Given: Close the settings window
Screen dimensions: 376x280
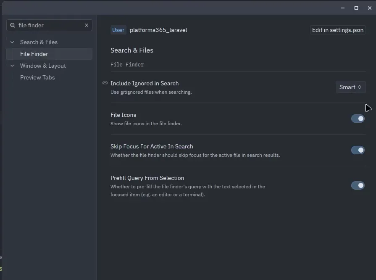Looking at the screenshot, I should [x=370, y=8].
